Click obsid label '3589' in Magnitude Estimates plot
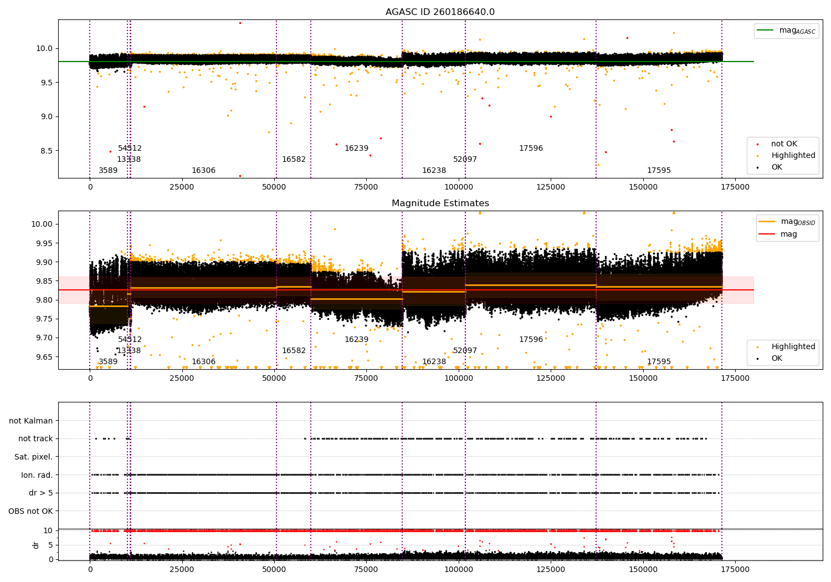 tap(108, 362)
